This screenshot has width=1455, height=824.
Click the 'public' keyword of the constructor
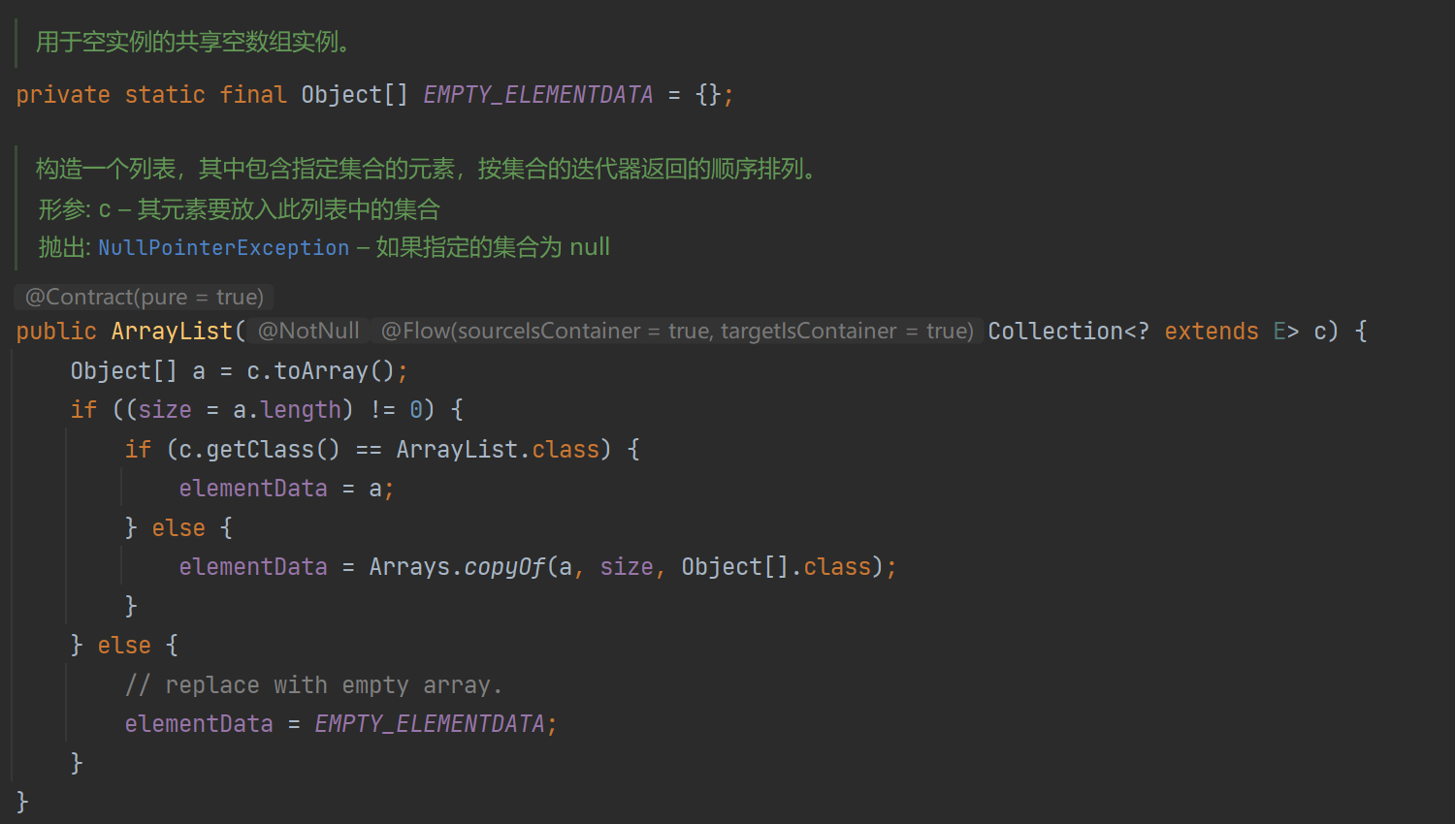56,331
